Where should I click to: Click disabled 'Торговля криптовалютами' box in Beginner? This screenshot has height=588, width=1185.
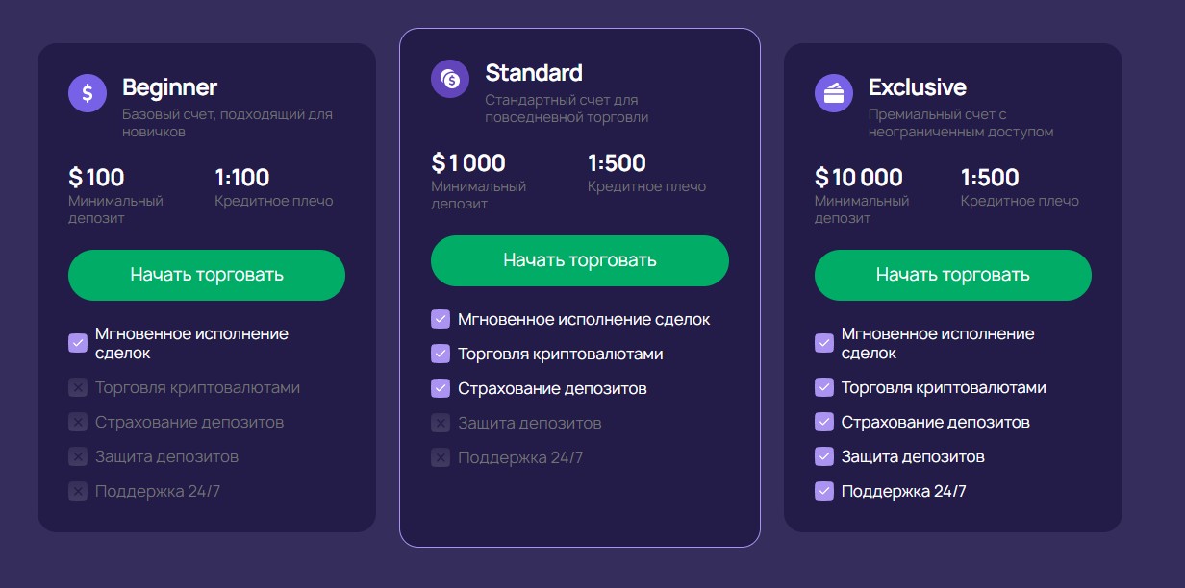[x=78, y=388]
